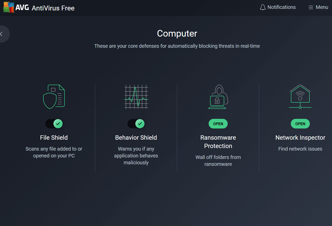Toggle File Shield off
Screen dimensions: 332x226
tap(54, 124)
